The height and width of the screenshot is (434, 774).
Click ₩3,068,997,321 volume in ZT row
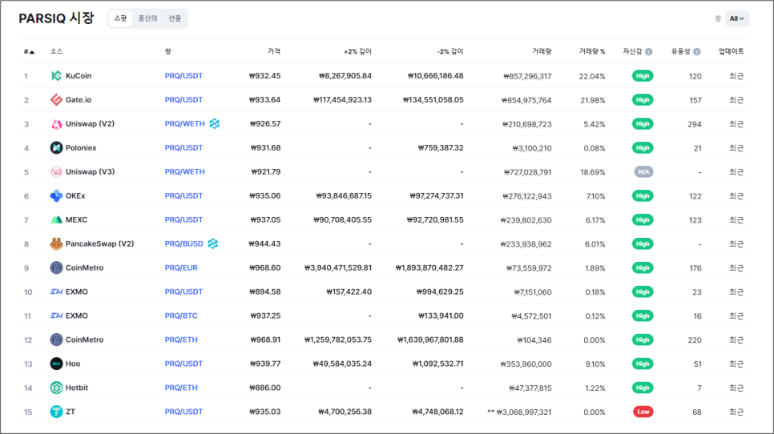click(x=524, y=412)
